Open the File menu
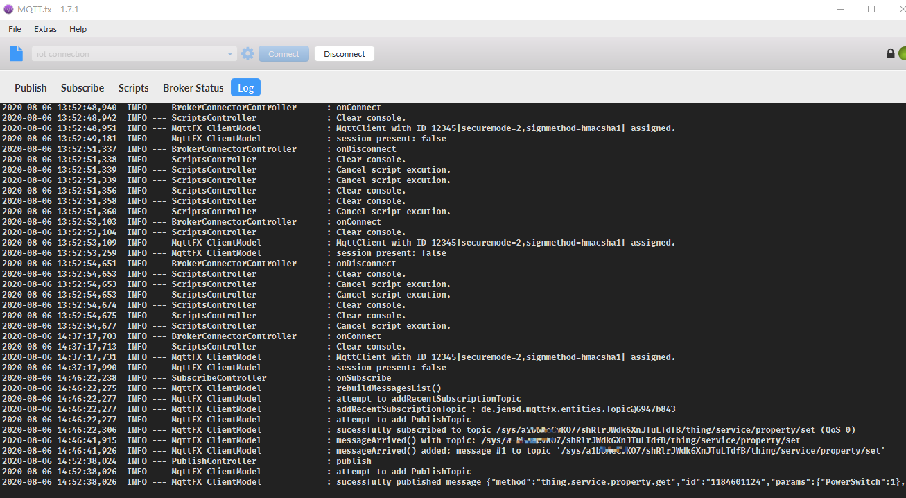 (x=15, y=29)
